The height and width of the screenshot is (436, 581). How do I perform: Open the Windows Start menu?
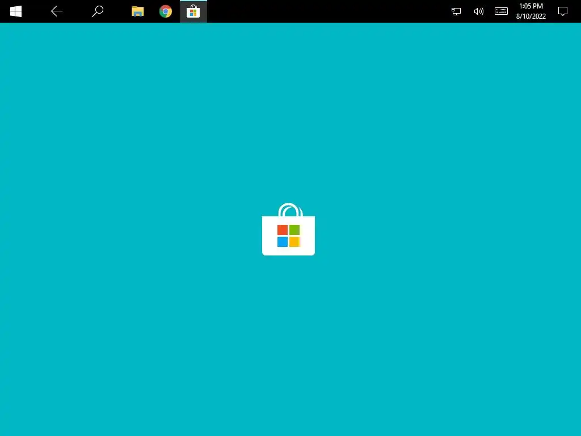[x=15, y=11]
